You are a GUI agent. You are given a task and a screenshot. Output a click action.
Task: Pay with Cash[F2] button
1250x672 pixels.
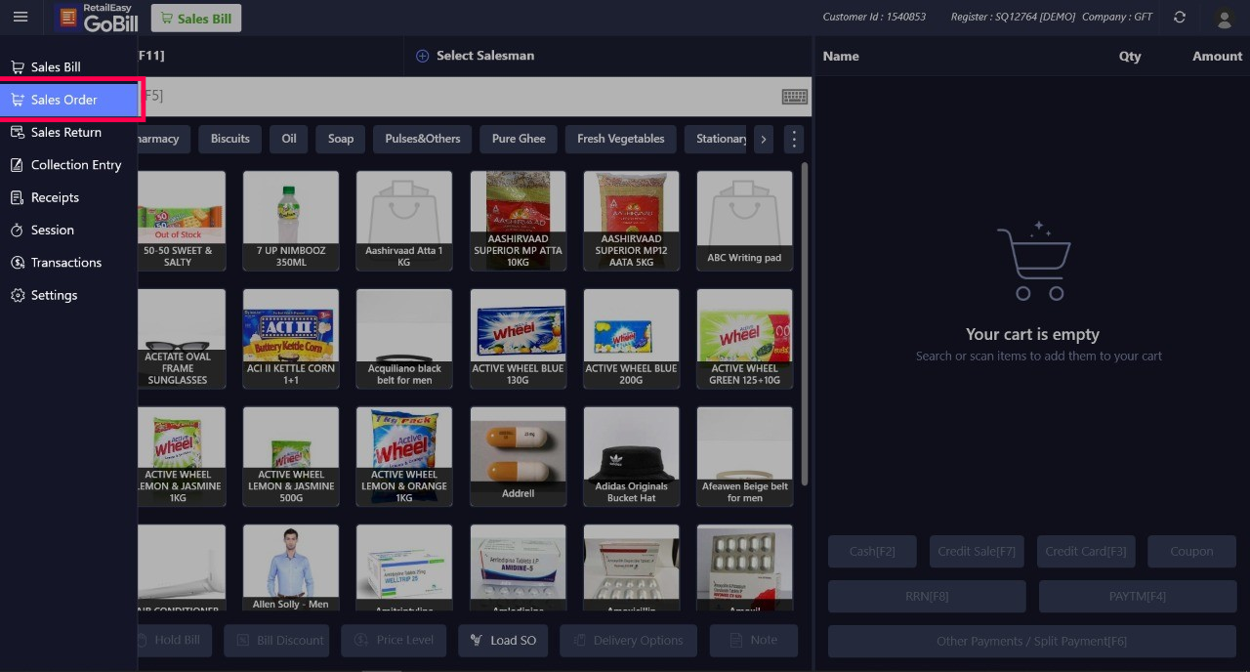(x=872, y=552)
